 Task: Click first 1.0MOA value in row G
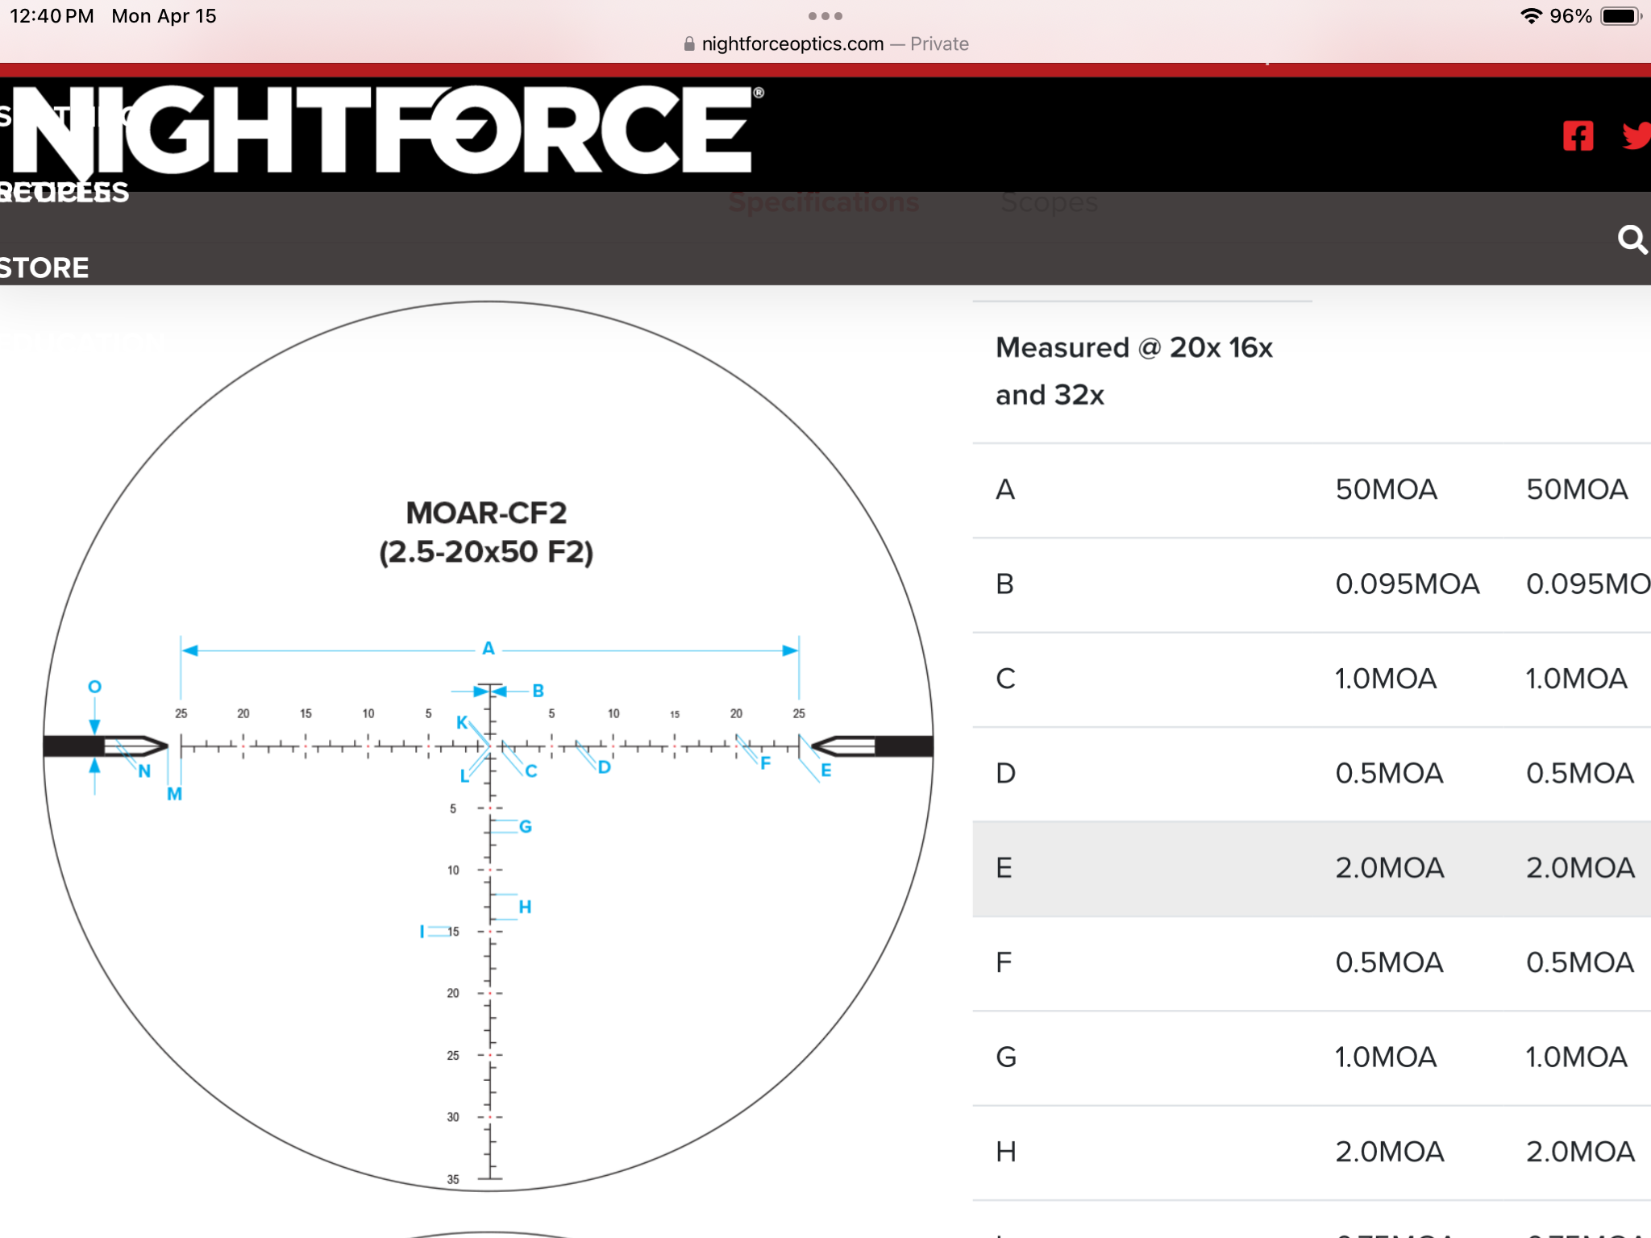click(1386, 1057)
